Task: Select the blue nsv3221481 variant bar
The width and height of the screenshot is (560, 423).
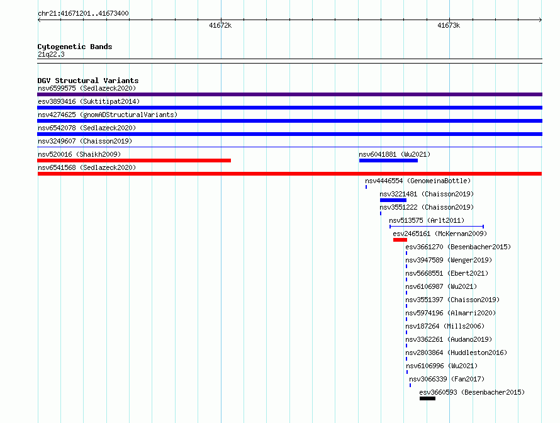Action: (393, 200)
